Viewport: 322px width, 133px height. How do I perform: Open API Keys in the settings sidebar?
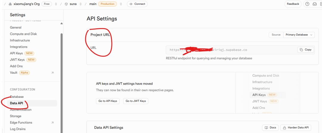(16, 53)
